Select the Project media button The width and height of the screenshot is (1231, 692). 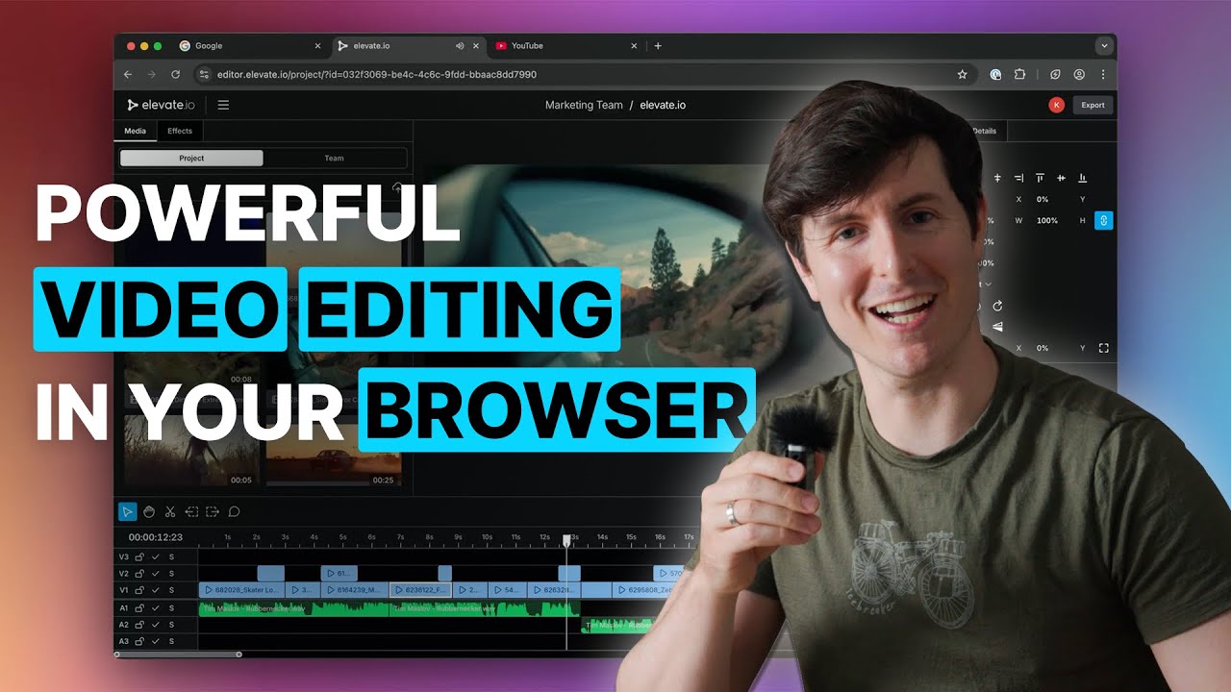click(191, 159)
